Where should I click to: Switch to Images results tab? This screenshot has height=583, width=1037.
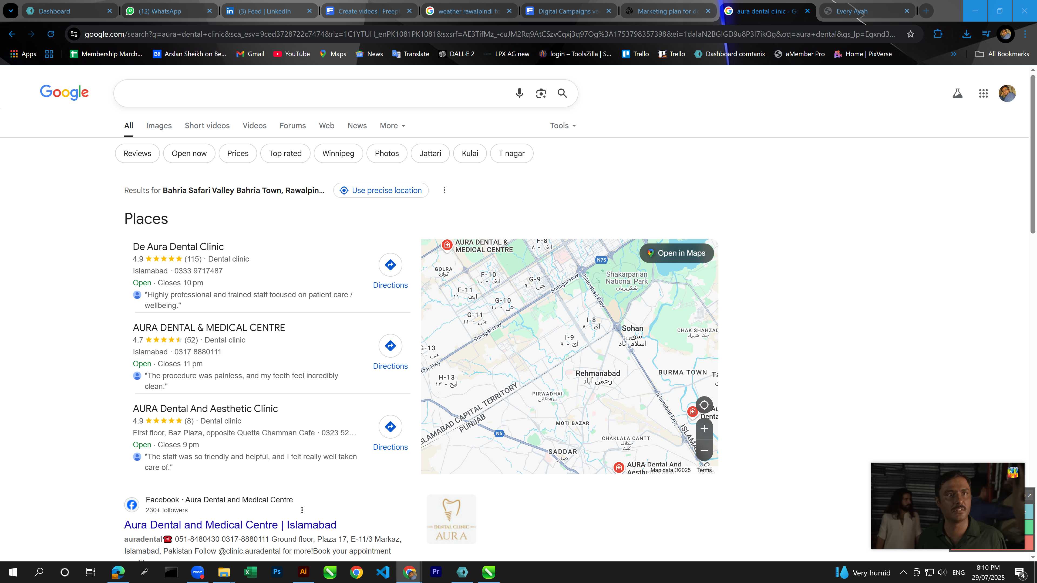[159, 126]
